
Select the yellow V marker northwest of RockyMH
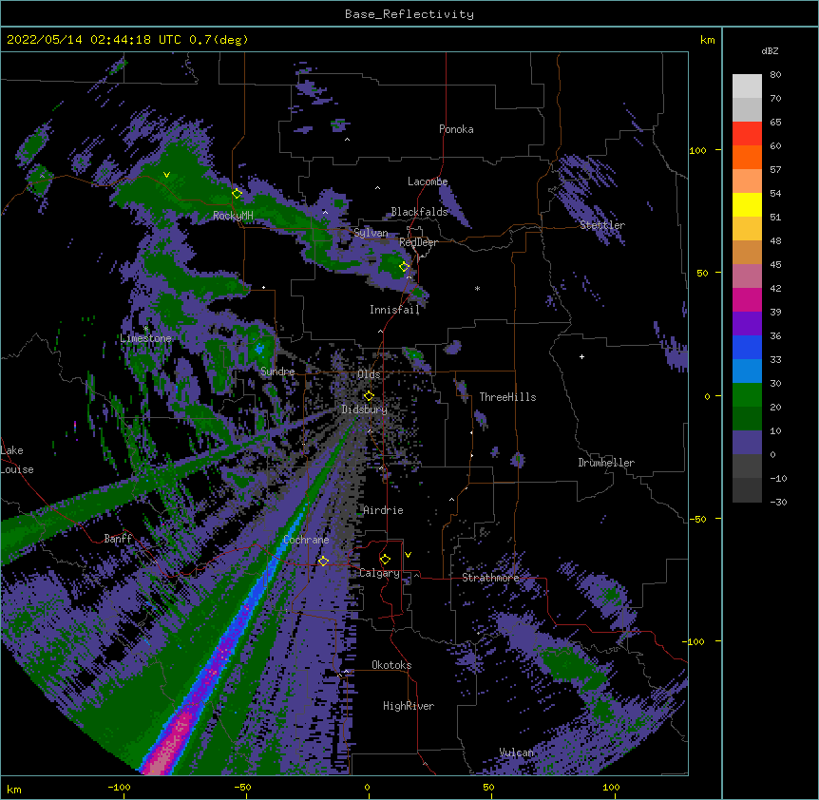166,175
